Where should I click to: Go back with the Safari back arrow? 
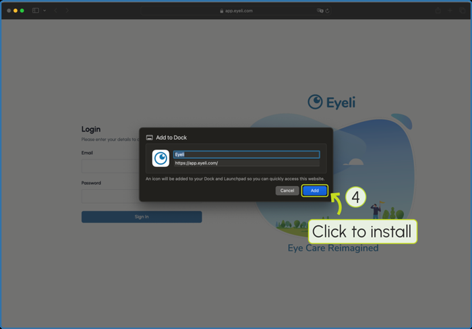(56, 11)
